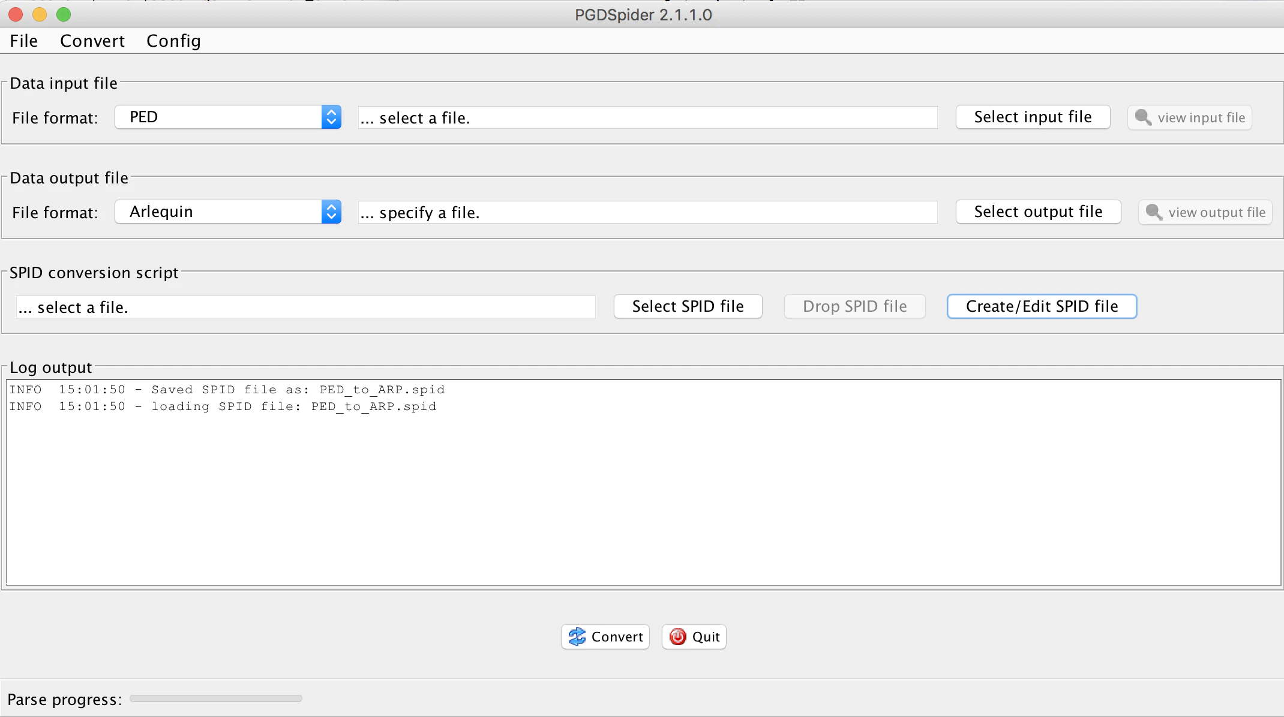The image size is (1284, 717).
Task: Click the 'Saved SPID file as' log line
Action: [x=227, y=390]
